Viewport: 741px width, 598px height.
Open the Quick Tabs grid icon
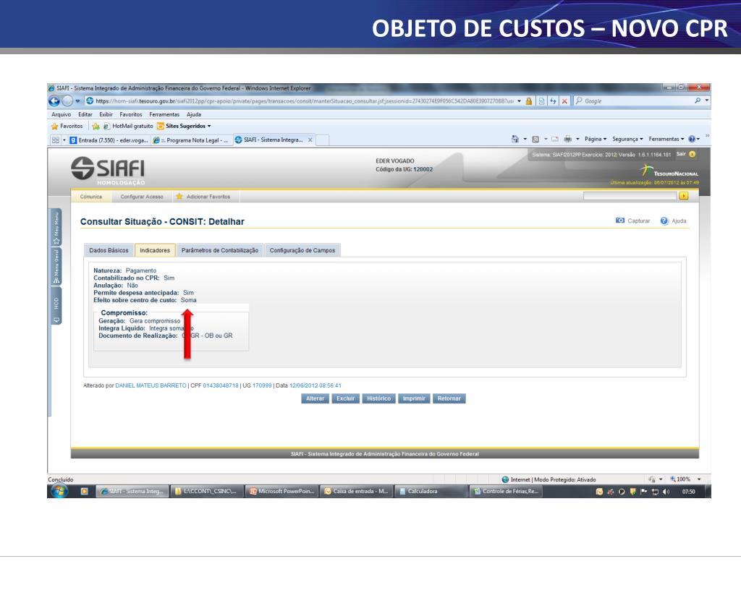55,140
